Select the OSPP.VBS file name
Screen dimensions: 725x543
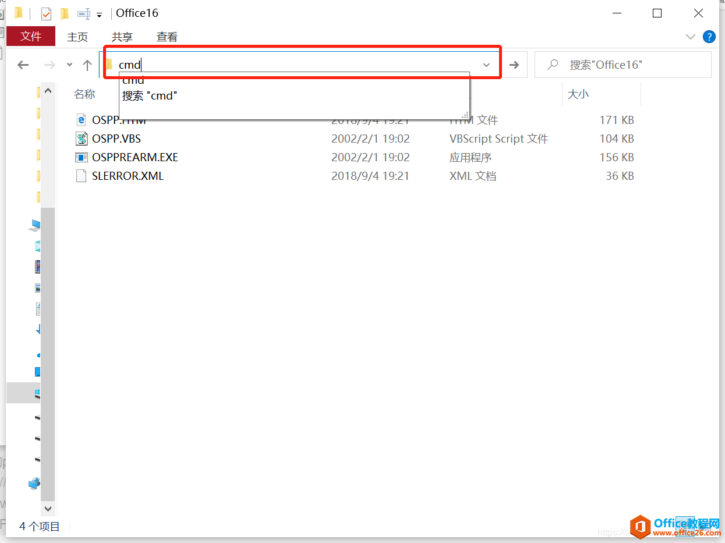tap(116, 139)
